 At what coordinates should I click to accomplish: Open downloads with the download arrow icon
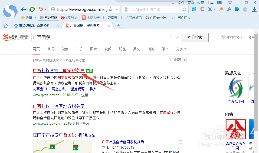tap(254, 9)
